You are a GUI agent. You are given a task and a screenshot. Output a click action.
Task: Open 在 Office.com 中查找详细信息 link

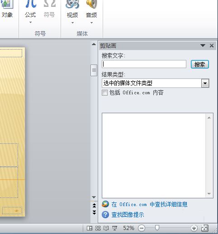pyautogui.click(x=150, y=204)
